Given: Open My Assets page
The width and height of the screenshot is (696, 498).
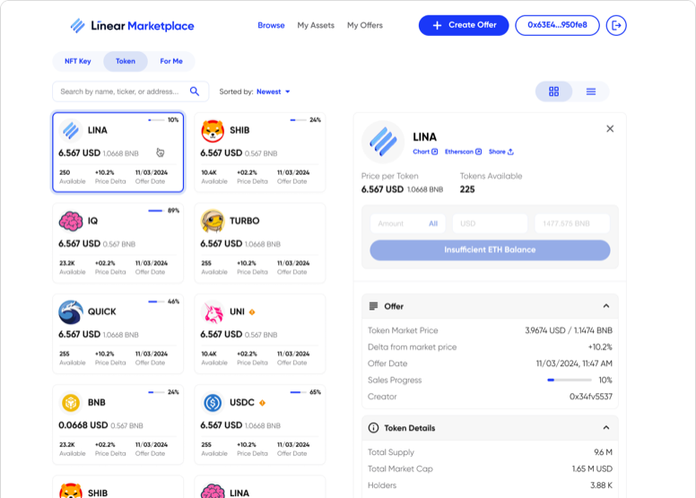Looking at the screenshot, I should coord(316,25).
